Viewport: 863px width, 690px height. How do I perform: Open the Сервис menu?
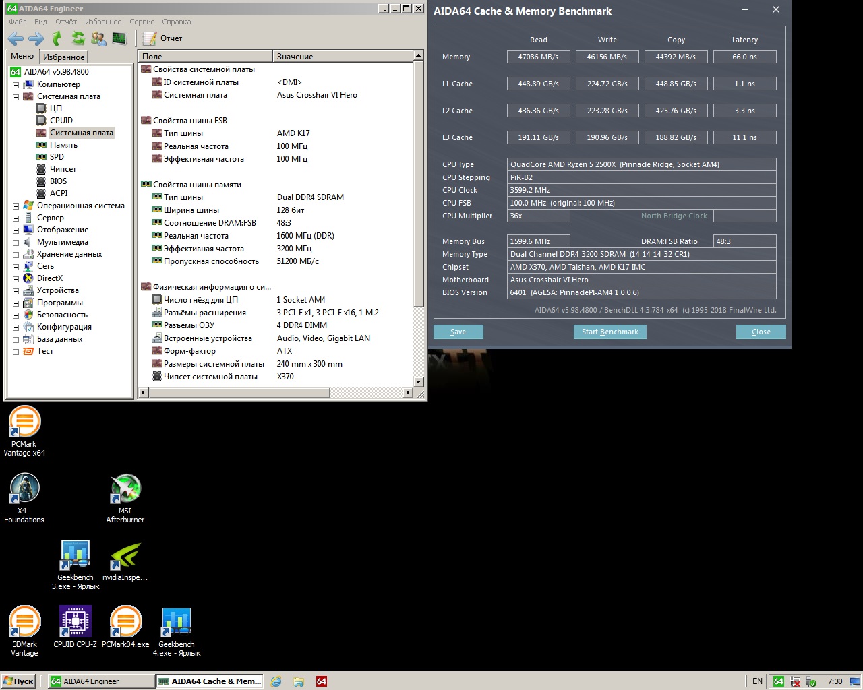coord(142,22)
